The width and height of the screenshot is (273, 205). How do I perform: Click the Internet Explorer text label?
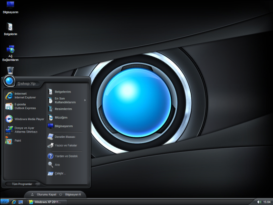(x=25, y=98)
